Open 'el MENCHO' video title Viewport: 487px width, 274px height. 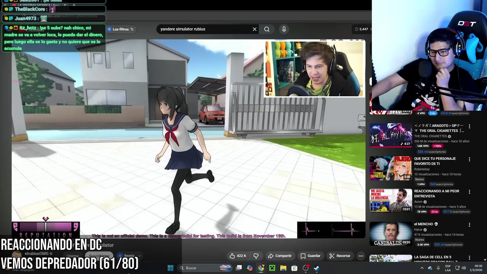click(x=426, y=224)
